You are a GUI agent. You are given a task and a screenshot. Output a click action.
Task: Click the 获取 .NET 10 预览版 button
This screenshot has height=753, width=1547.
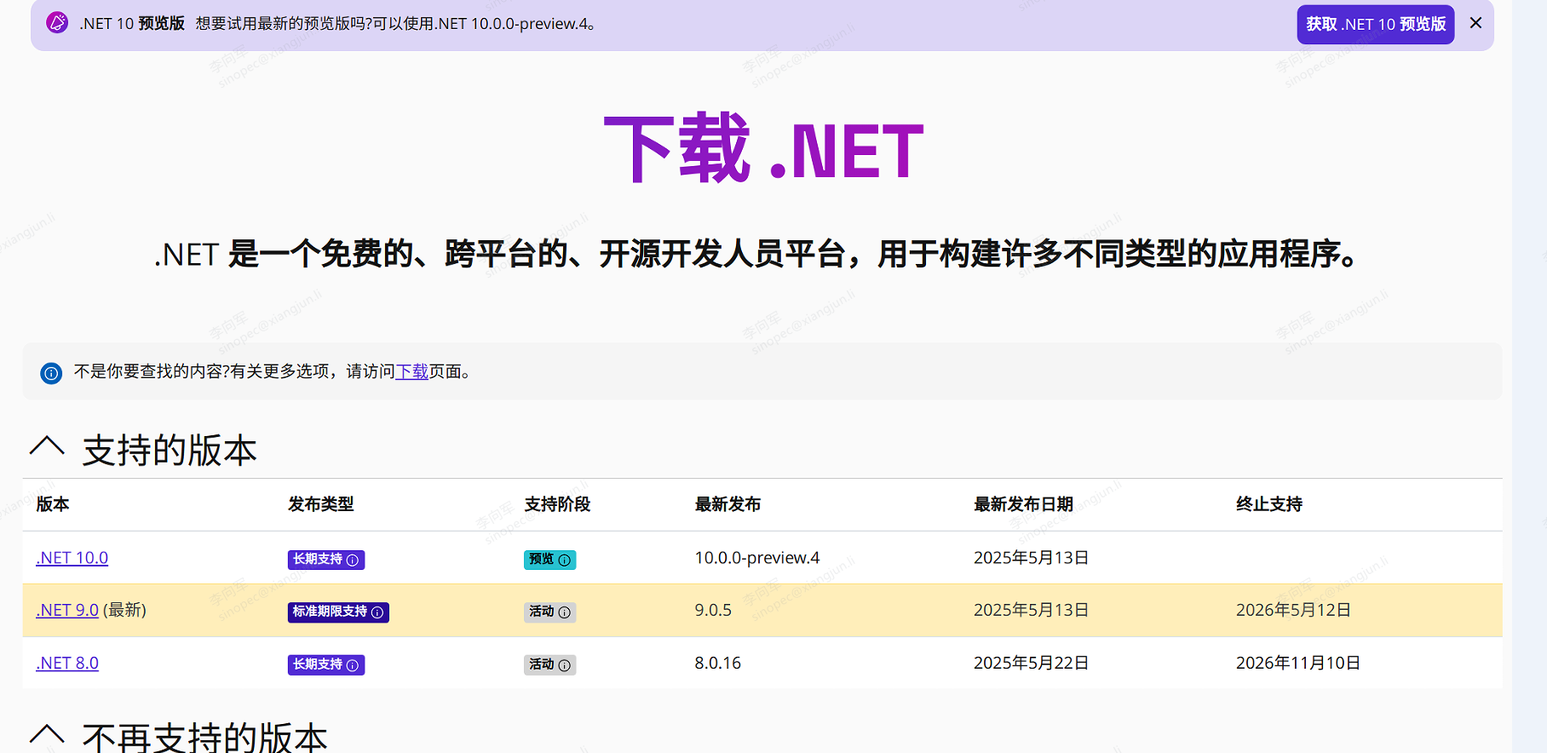pos(1376,24)
